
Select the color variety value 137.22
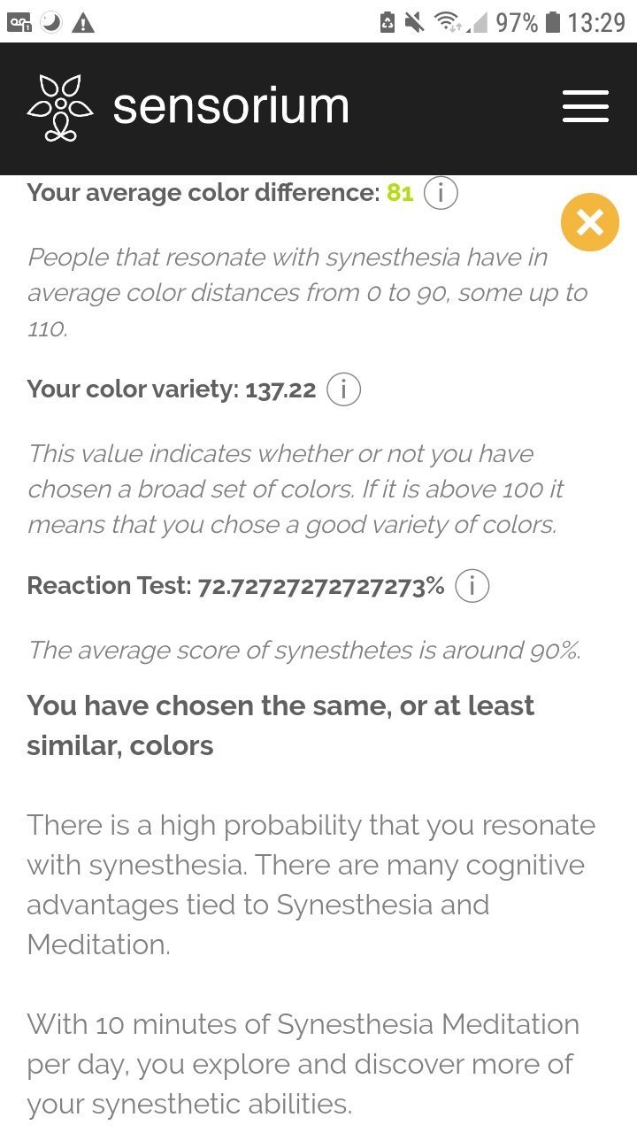pyautogui.click(x=280, y=389)
